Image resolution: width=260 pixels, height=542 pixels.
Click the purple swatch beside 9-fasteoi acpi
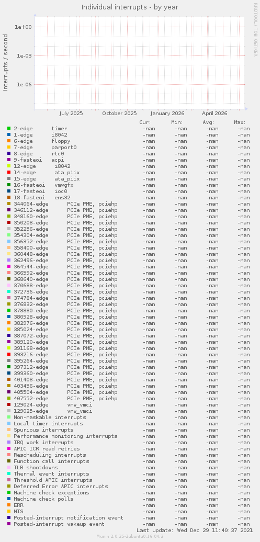(9, 160)
